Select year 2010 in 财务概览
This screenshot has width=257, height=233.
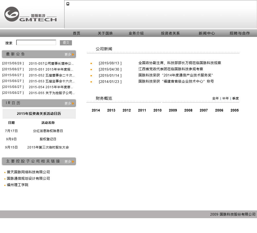[x=157, y=110]
